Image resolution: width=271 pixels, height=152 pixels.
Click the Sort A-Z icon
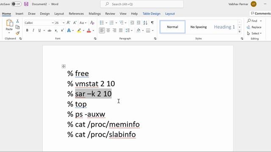click(145, 22)
